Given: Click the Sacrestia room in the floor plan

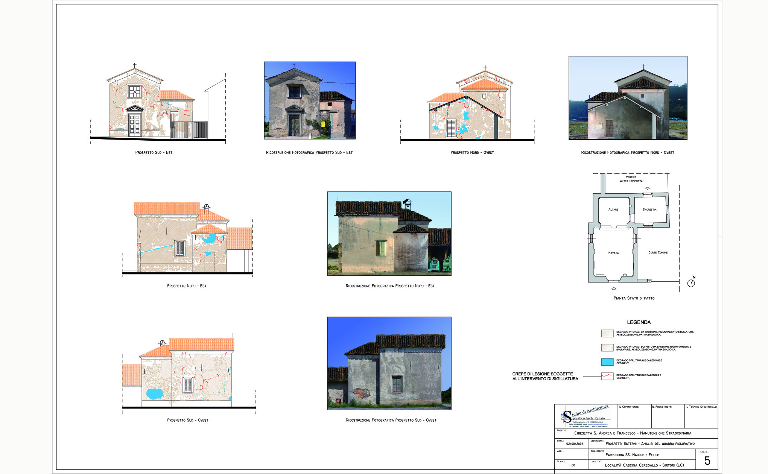Looking at the screenshot, I should point(649,210).
